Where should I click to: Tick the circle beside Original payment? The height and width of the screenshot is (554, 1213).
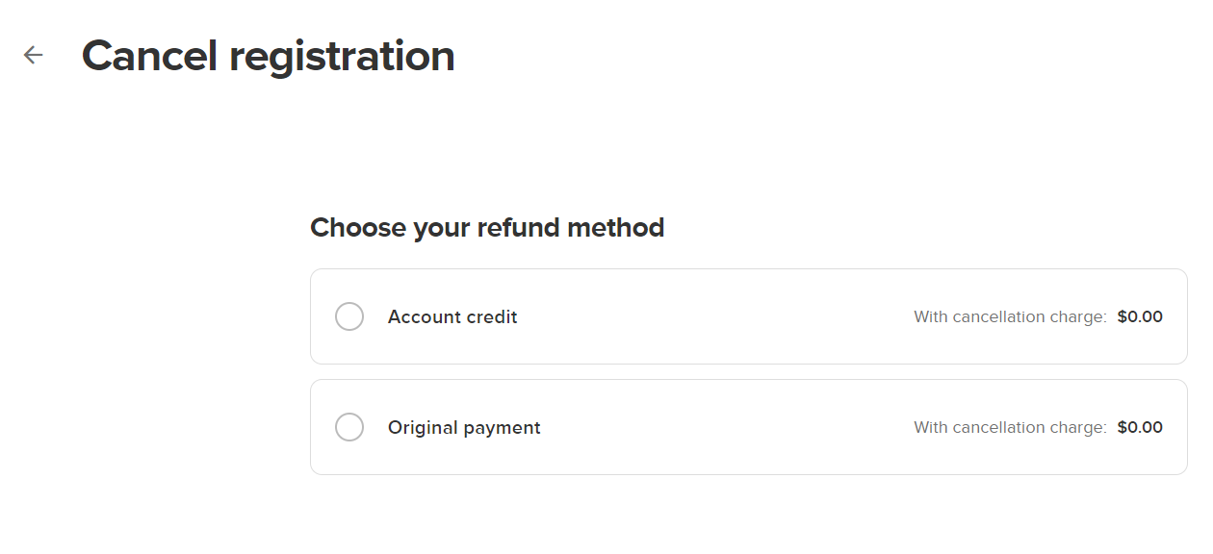[x=349, y=427]
